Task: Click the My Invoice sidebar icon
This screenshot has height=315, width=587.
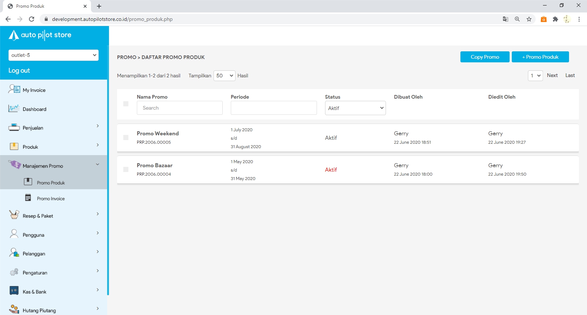Action: coord(14,89)
